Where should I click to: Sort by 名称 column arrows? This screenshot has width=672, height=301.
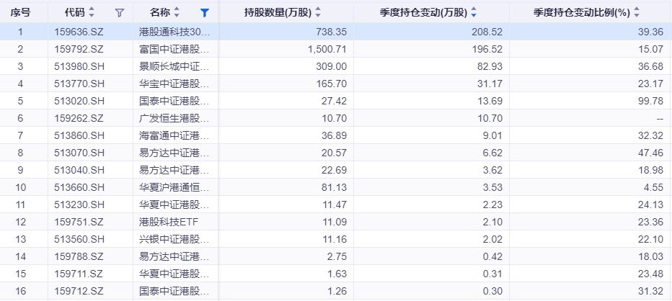177,12
